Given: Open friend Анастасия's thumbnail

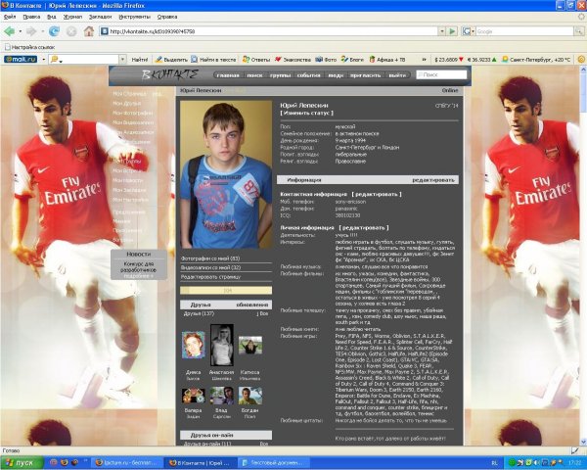Looking at the screenshot, I should [222, 345].
